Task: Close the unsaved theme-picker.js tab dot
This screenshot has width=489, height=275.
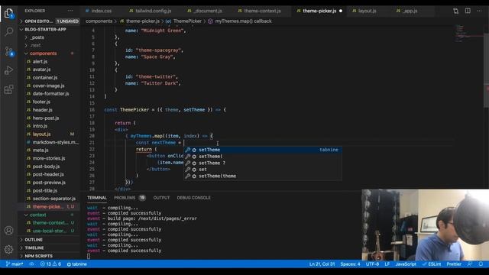Action: (x=341, y=11)
